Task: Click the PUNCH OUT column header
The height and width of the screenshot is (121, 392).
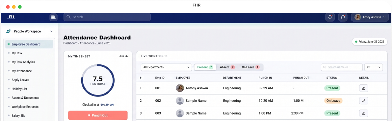Action: click(301, 78)
